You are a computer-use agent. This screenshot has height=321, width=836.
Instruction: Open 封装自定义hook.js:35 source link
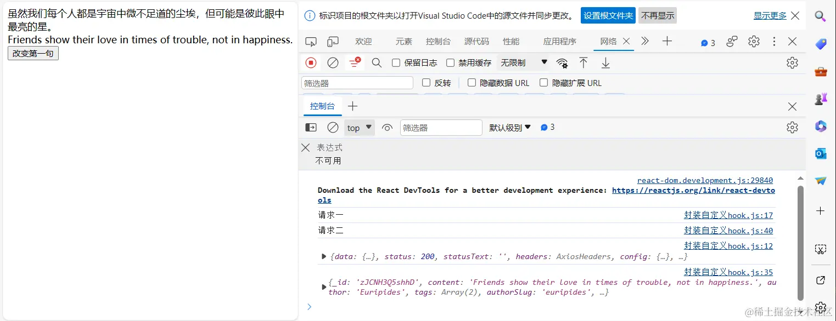point(728,272)
